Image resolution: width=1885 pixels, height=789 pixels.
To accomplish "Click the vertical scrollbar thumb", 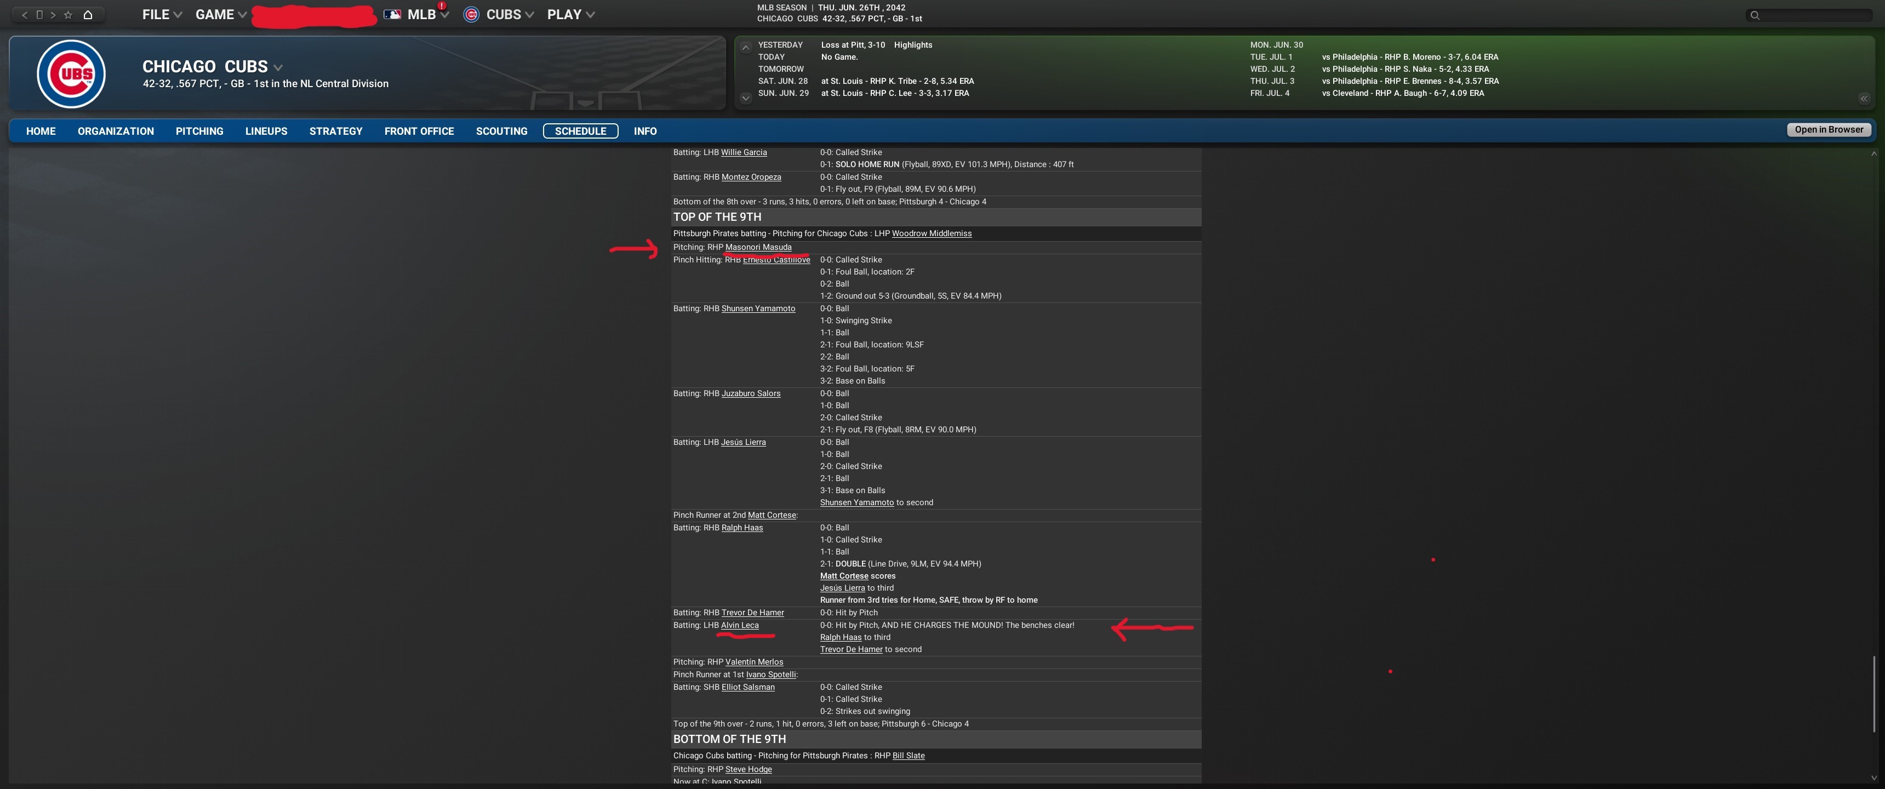I will coord(1873,693).
